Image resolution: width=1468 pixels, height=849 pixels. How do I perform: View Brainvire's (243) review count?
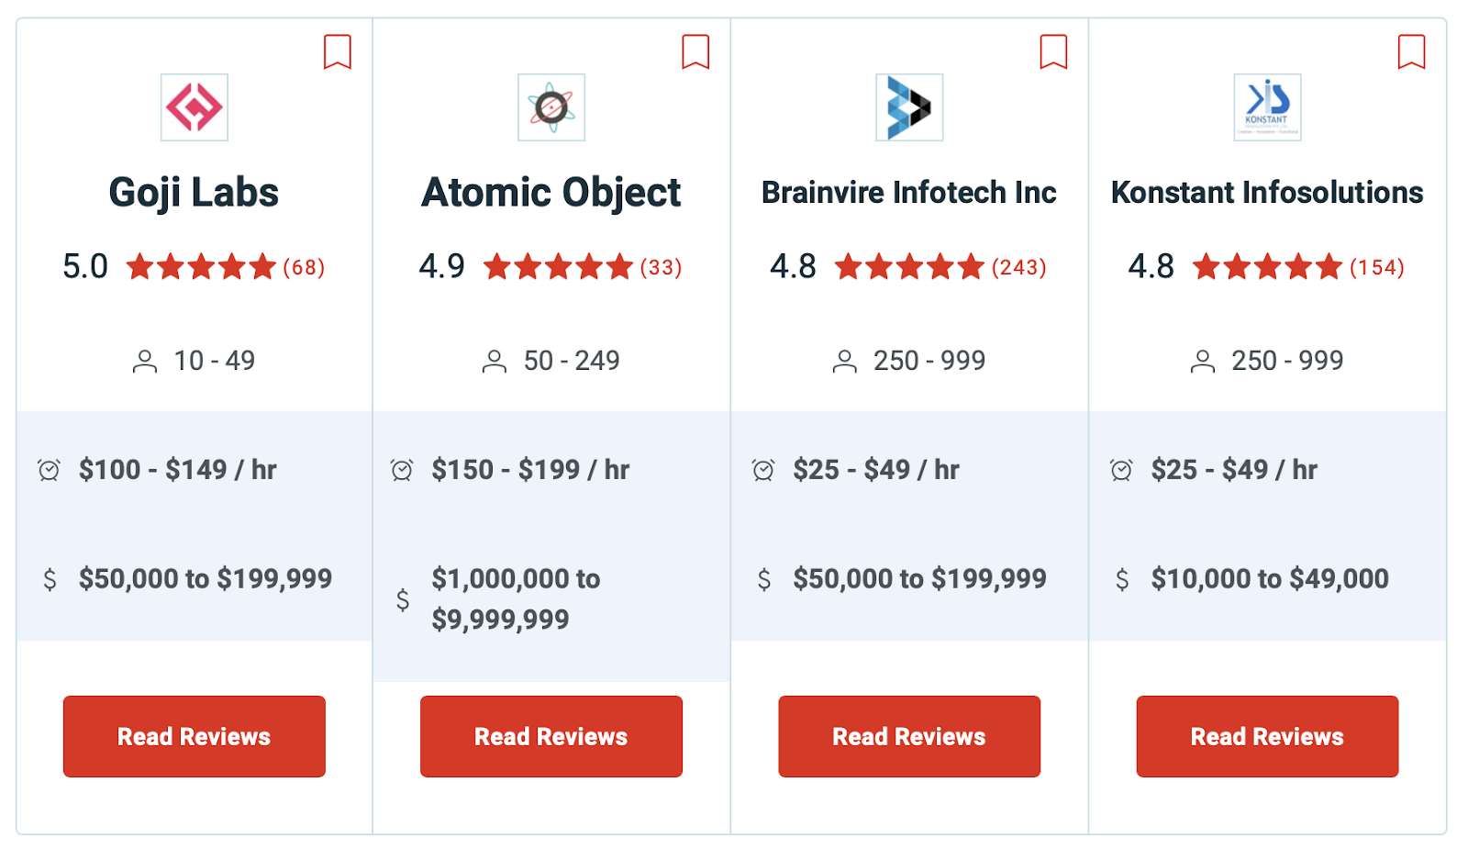click(x=1019, y=268)
